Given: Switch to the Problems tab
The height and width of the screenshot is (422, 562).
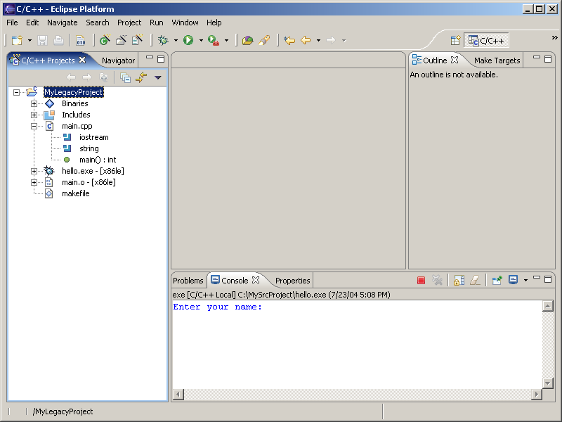Looking at the screenshot, I should tap(188, 281).
